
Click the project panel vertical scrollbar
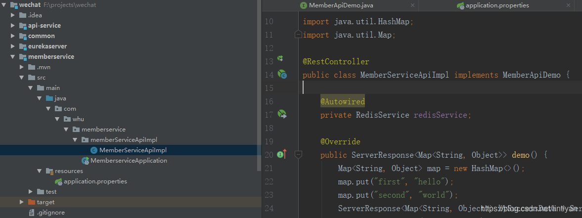coord(260,84)
